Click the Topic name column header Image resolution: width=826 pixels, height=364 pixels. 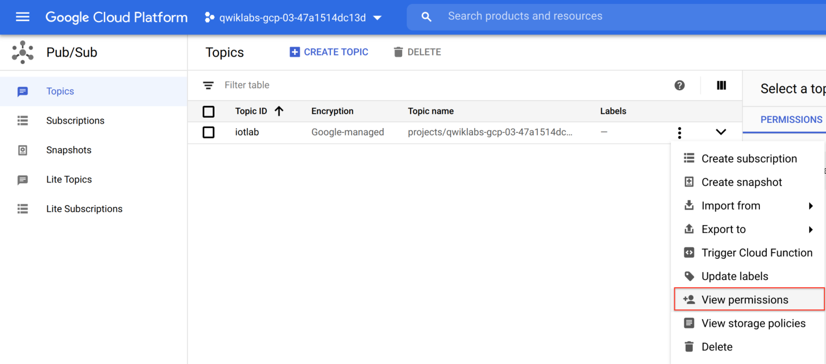pyautogui.click(x=431, y=111)
